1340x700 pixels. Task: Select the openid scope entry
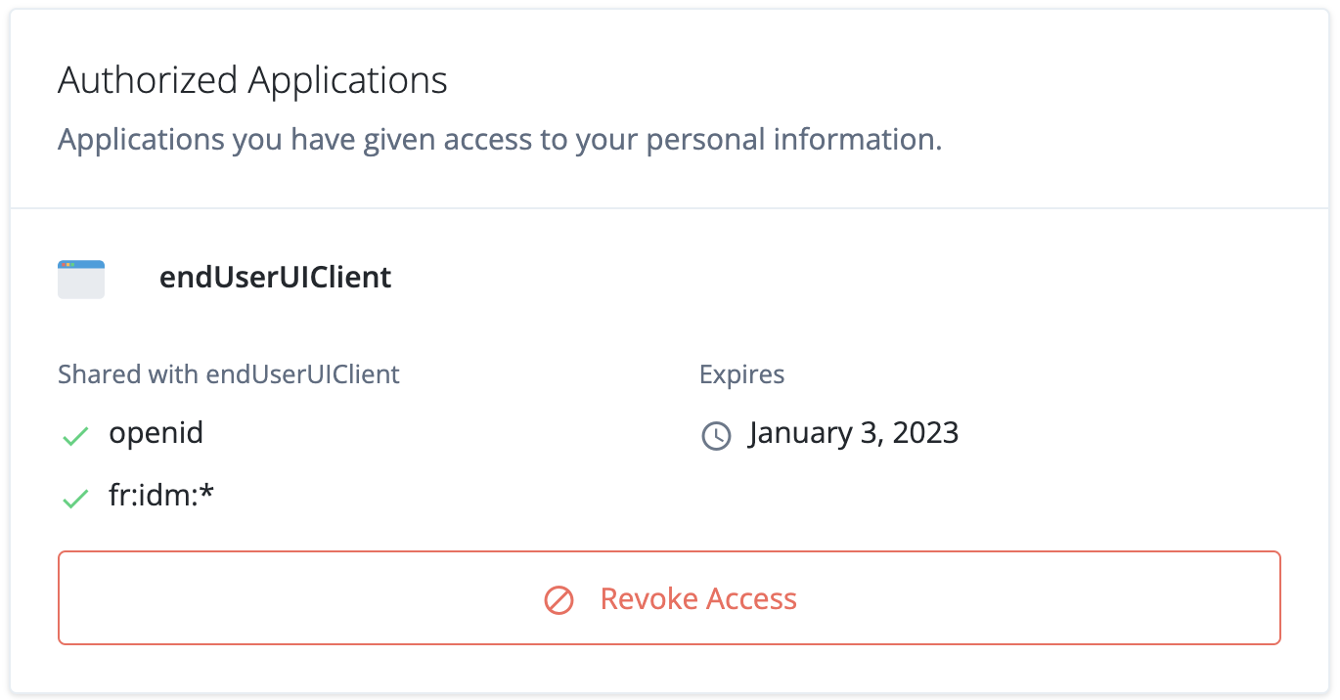pyautogui.click(x=156, y=433)
